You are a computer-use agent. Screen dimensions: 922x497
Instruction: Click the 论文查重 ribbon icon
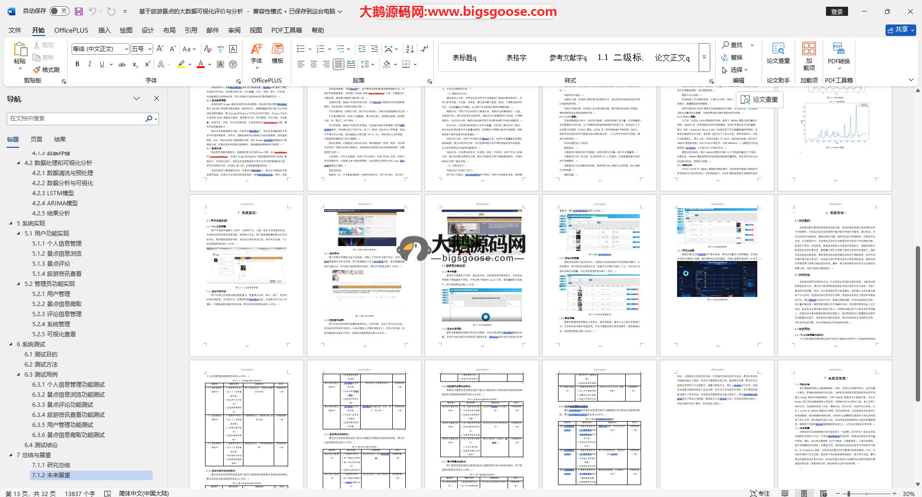point(778,54)
